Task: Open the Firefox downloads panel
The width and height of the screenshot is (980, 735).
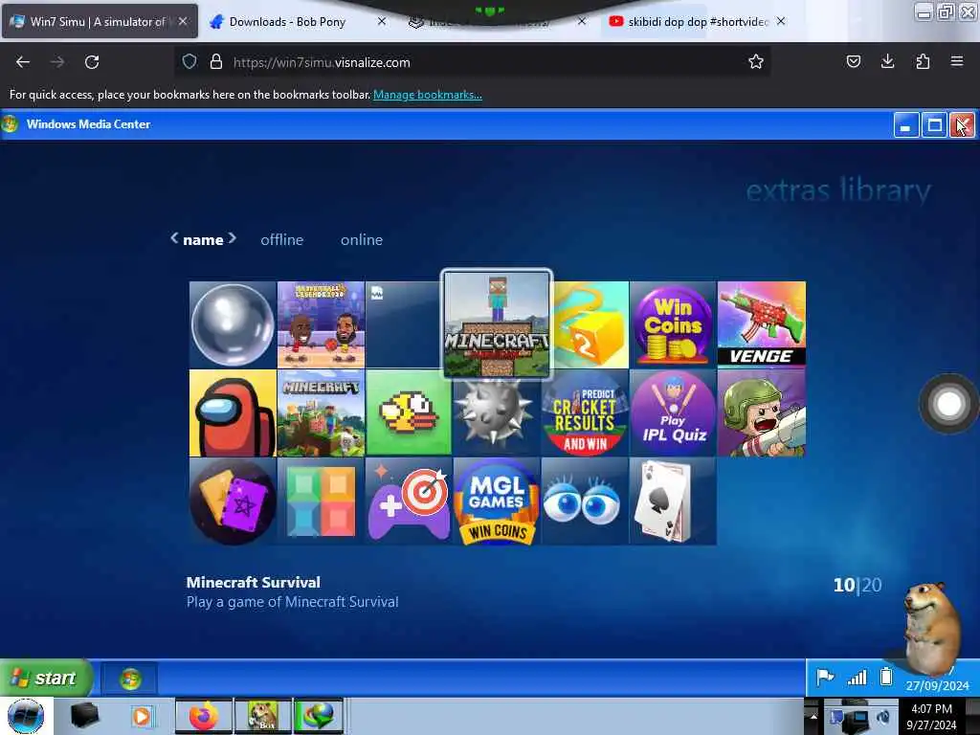Action: click(x=887, y=61)
